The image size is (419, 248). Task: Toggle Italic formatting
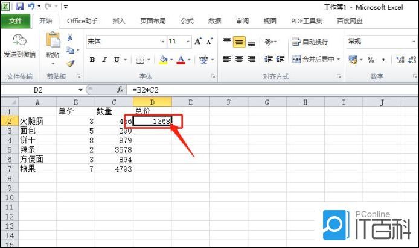coord(104,60)
